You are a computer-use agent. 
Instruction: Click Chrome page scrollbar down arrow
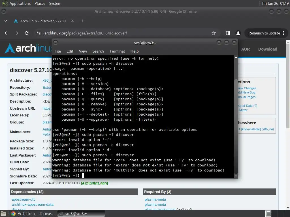pyautogui.click(x=288, y=208)
